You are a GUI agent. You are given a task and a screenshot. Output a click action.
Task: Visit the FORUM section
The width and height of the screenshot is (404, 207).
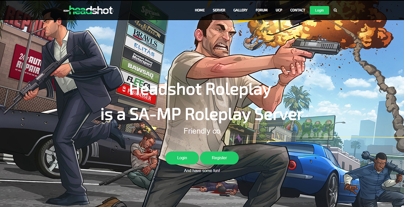point(261,10)
